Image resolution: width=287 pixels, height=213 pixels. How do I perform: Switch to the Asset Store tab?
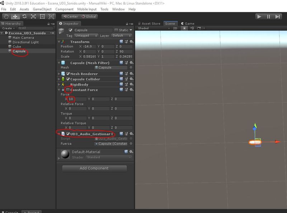tap(149, 24)
